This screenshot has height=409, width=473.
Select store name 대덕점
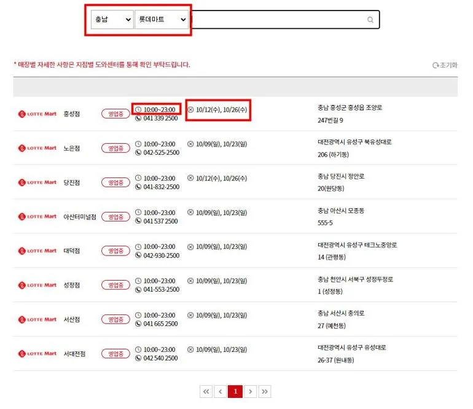click(71, 251)
